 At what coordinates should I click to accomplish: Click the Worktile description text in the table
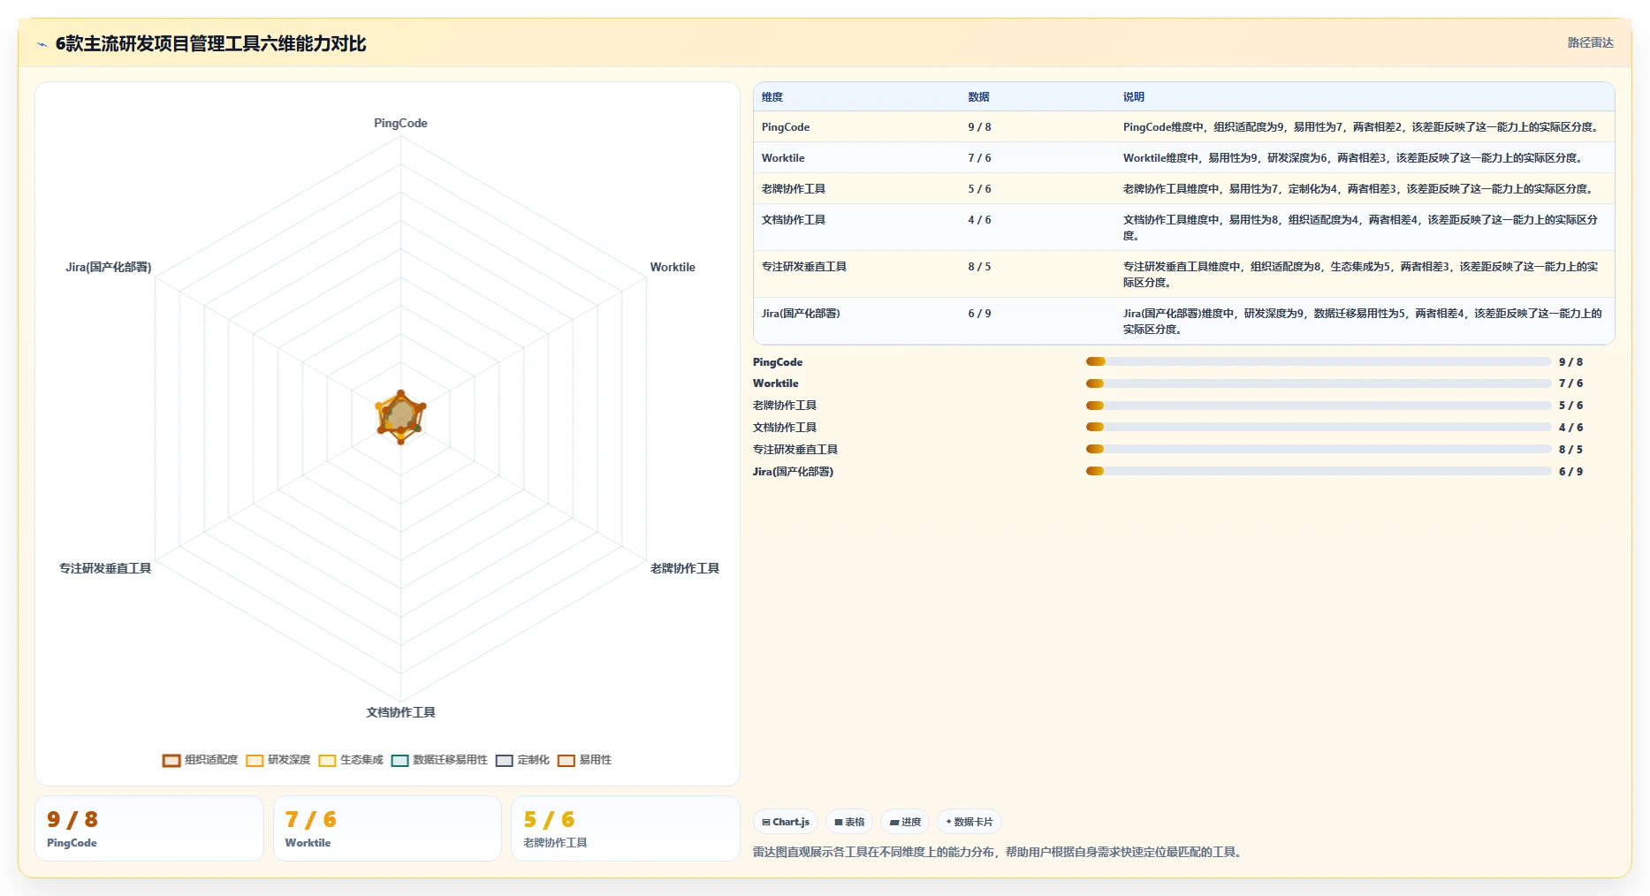[1353, 158]
